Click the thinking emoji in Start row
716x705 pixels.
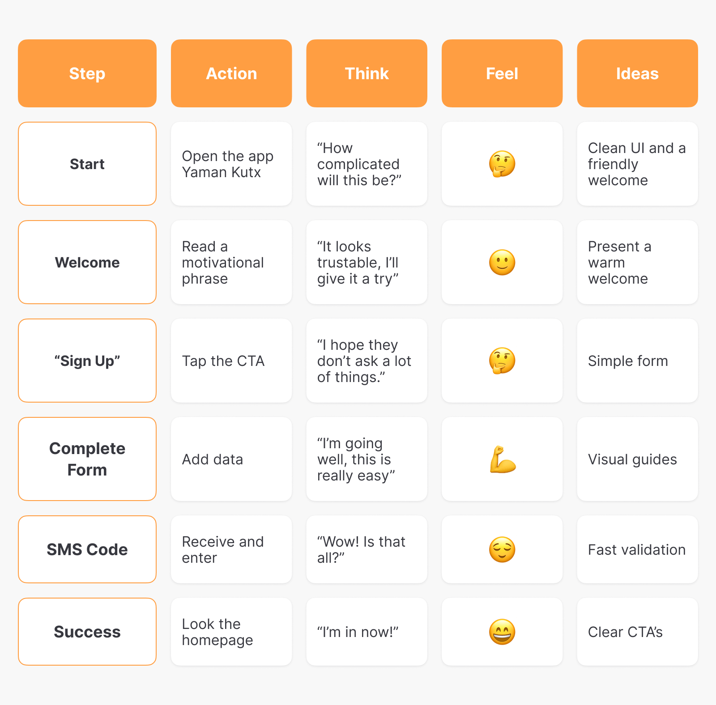[x=502, y=164]
